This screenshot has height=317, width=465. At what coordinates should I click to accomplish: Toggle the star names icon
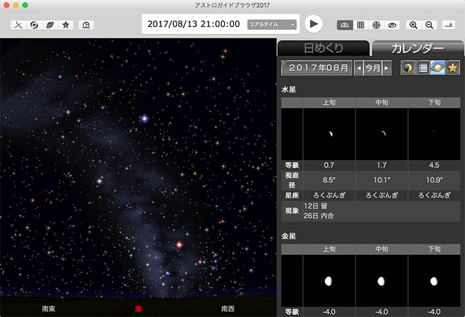(x=66, y=25)
